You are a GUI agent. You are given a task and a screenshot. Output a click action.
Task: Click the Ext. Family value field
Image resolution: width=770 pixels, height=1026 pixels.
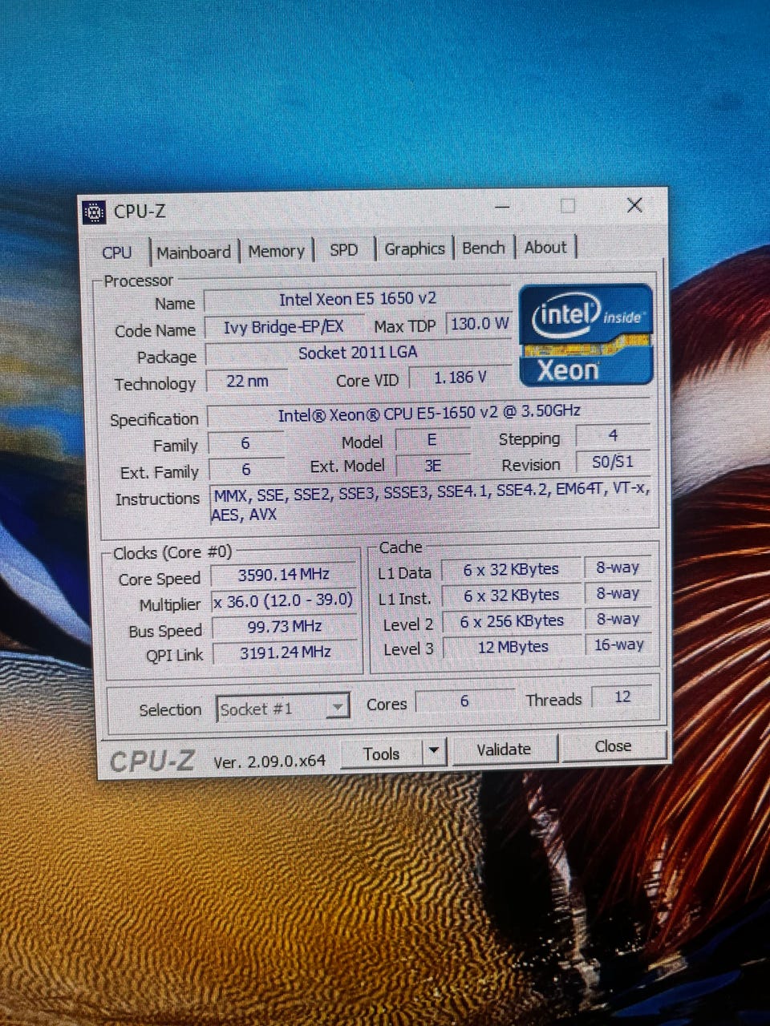[245, 470]
